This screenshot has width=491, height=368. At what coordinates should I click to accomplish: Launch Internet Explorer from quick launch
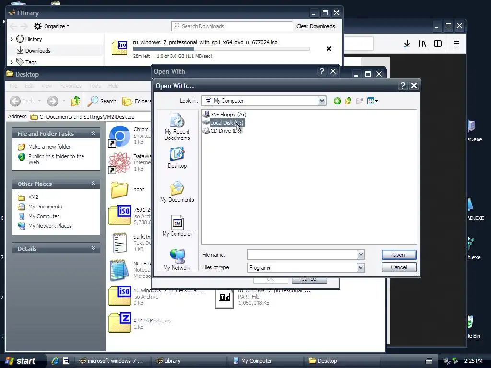click(x=56, y=361)
